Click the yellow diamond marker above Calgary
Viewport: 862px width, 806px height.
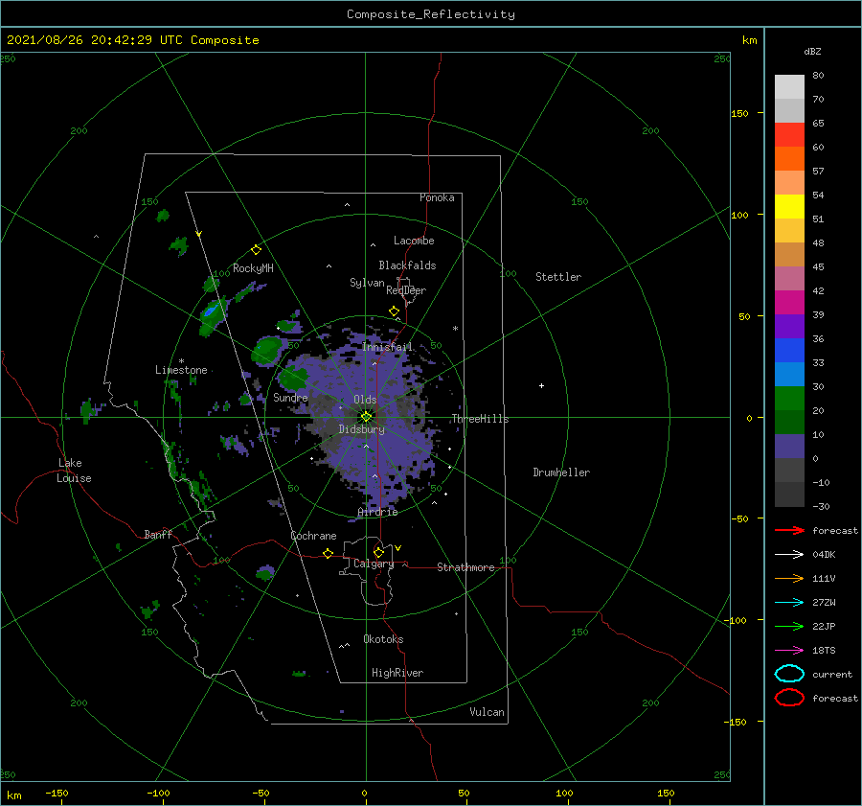378,552
